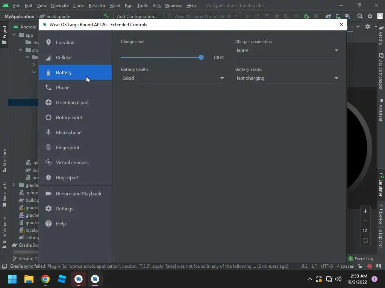The height and width of the screenshot is (288, 385).
Task: Open the Wear OS device selector dropdown
Action: [202, 16]
